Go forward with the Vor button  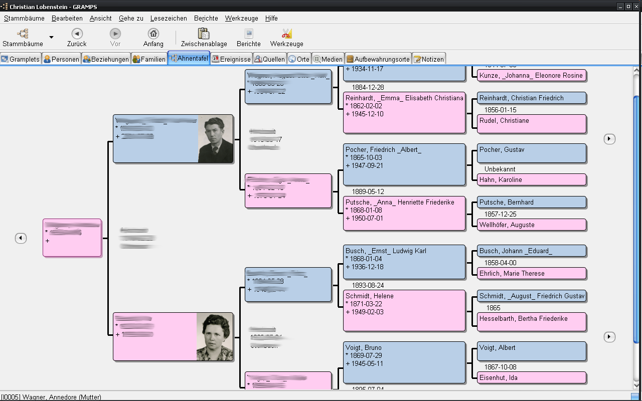(115, 38)
